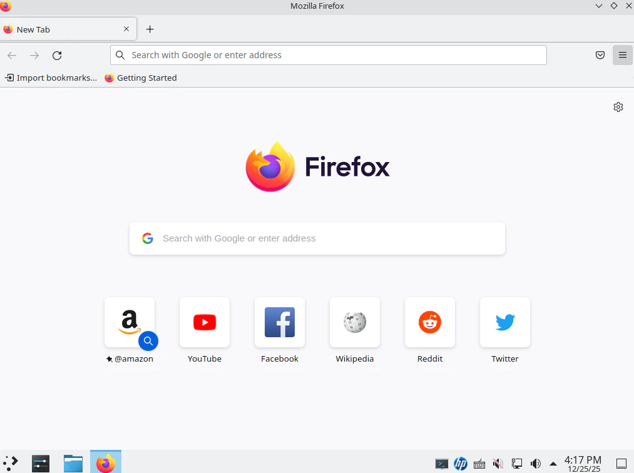Go forward with the forward arrow
This screenshot has width=634, height=473.
click(34, 56)
